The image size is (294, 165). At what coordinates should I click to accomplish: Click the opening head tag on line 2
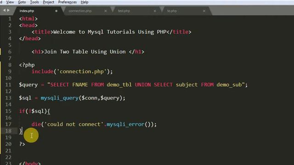coord(28,25)
